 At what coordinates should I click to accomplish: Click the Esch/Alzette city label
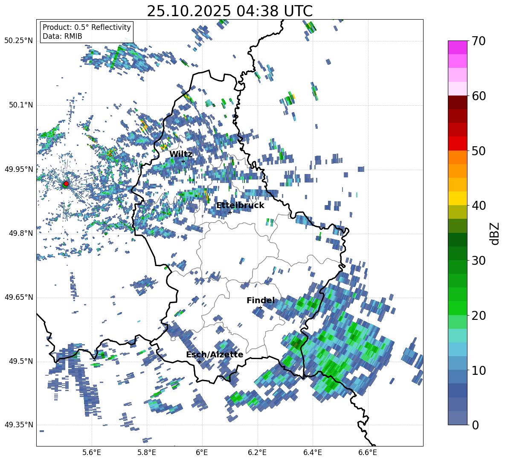pyautogui.click(x=215, y=354)
